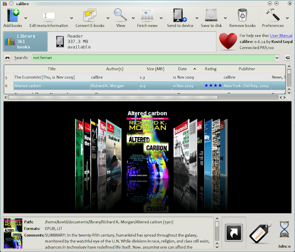Open the tag browser tag icon
This screenshot has height=252, width=295.
click(260, 232)
